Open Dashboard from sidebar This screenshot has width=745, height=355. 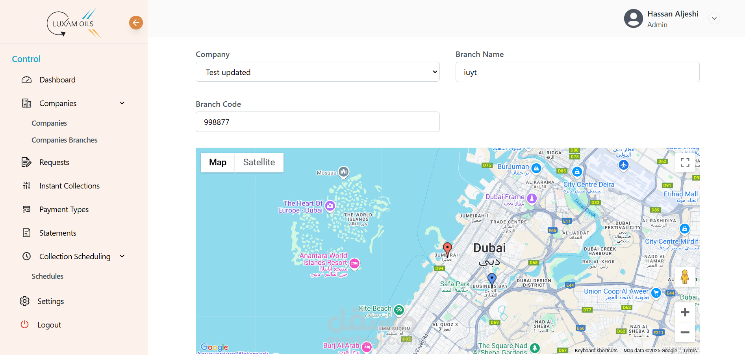click(x=57, y=80)
